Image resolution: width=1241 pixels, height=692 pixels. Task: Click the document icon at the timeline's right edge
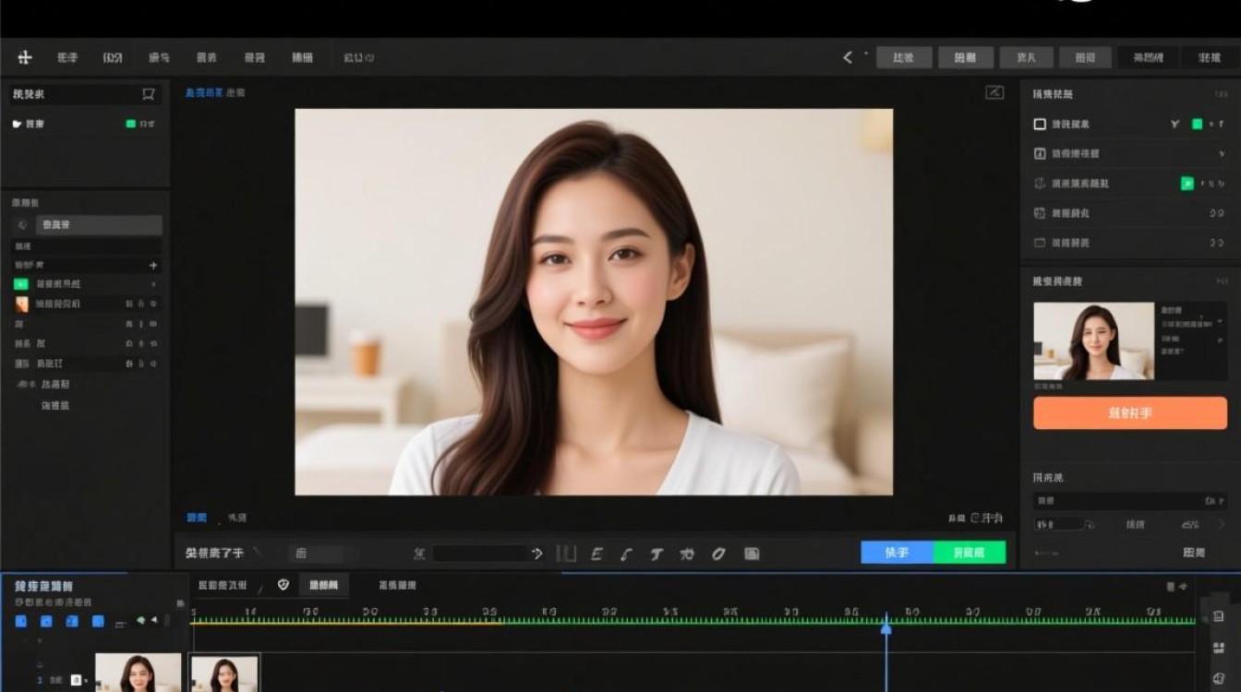(1219, 616)
